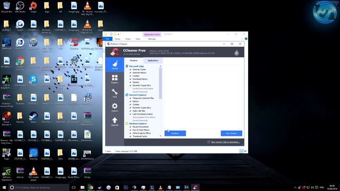Uncheck Last Download Location checkbox
The height and width of the screenshot is (191, 340).
coord(130,114)
